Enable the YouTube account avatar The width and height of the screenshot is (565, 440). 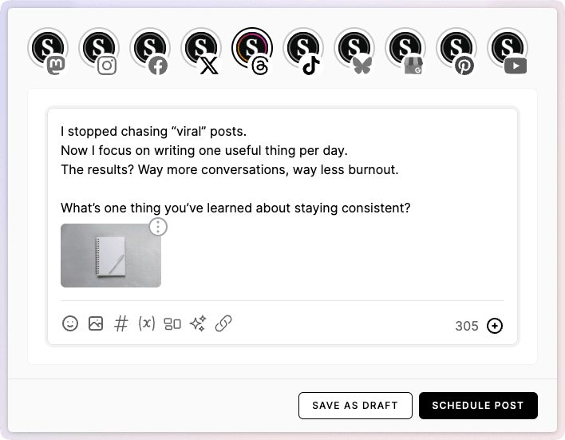(x=508, y=50)
